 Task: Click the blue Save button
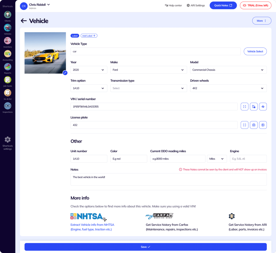pyautogui.click(x=146, y=247)
